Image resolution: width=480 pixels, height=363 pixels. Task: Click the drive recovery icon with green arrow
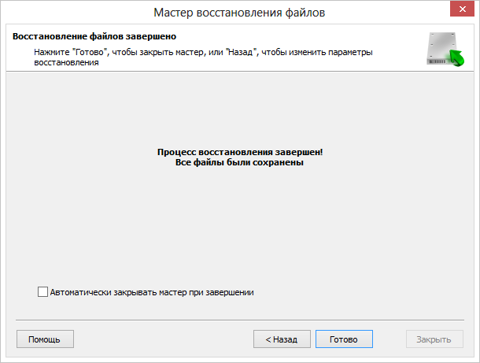pos(445,50)
